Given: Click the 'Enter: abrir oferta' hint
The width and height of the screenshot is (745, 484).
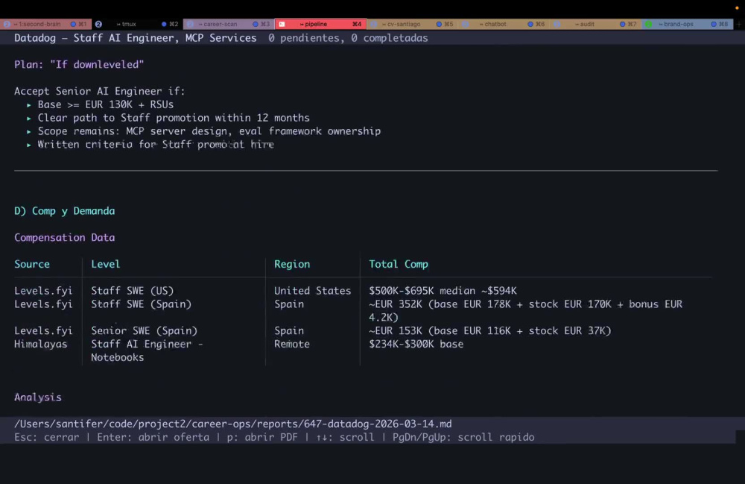Looking at the screenshot, I should (x=153, y=438).
